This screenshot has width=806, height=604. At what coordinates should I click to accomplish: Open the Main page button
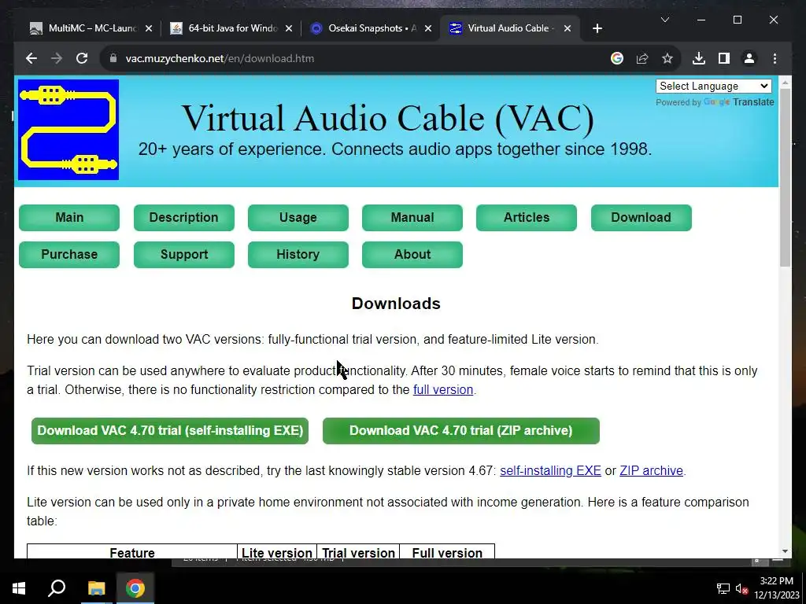click(x=69, y=217)
